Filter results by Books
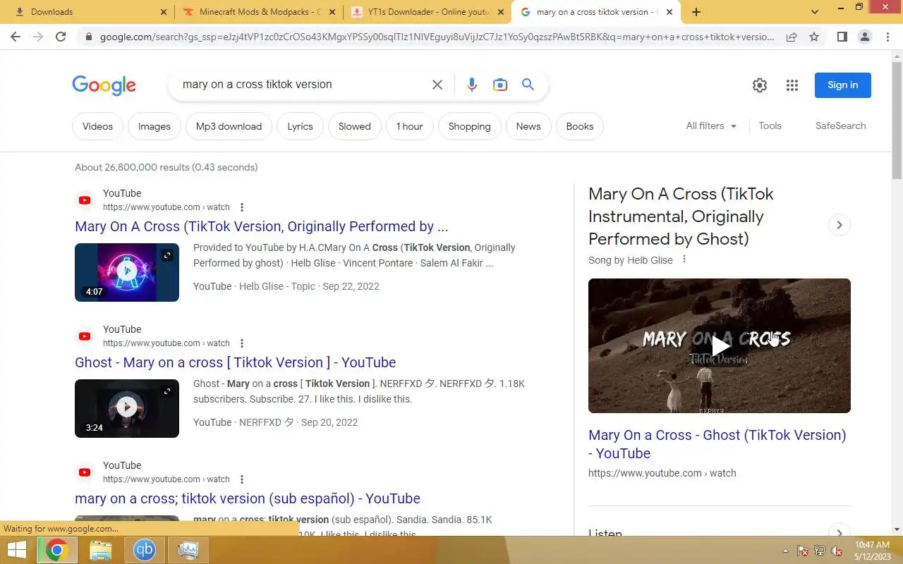This screenshot has height=564, width=903. pos(580,126)
